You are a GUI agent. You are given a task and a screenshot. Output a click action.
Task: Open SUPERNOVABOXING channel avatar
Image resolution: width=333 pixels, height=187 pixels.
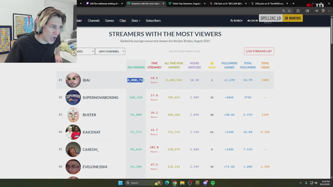73,97
